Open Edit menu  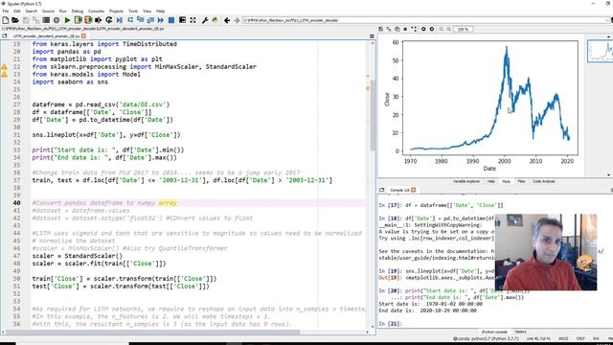click(17, 11)
